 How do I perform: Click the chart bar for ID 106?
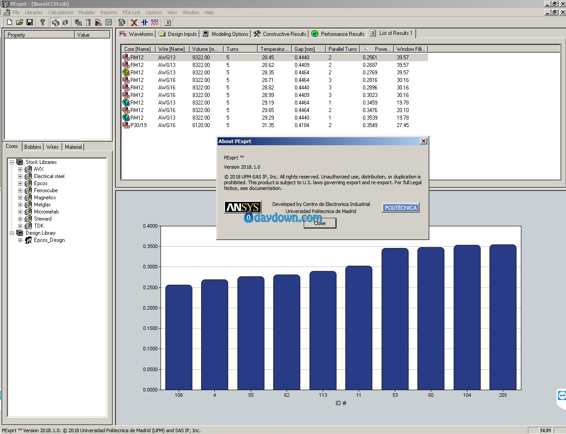[x=179, y=337]
